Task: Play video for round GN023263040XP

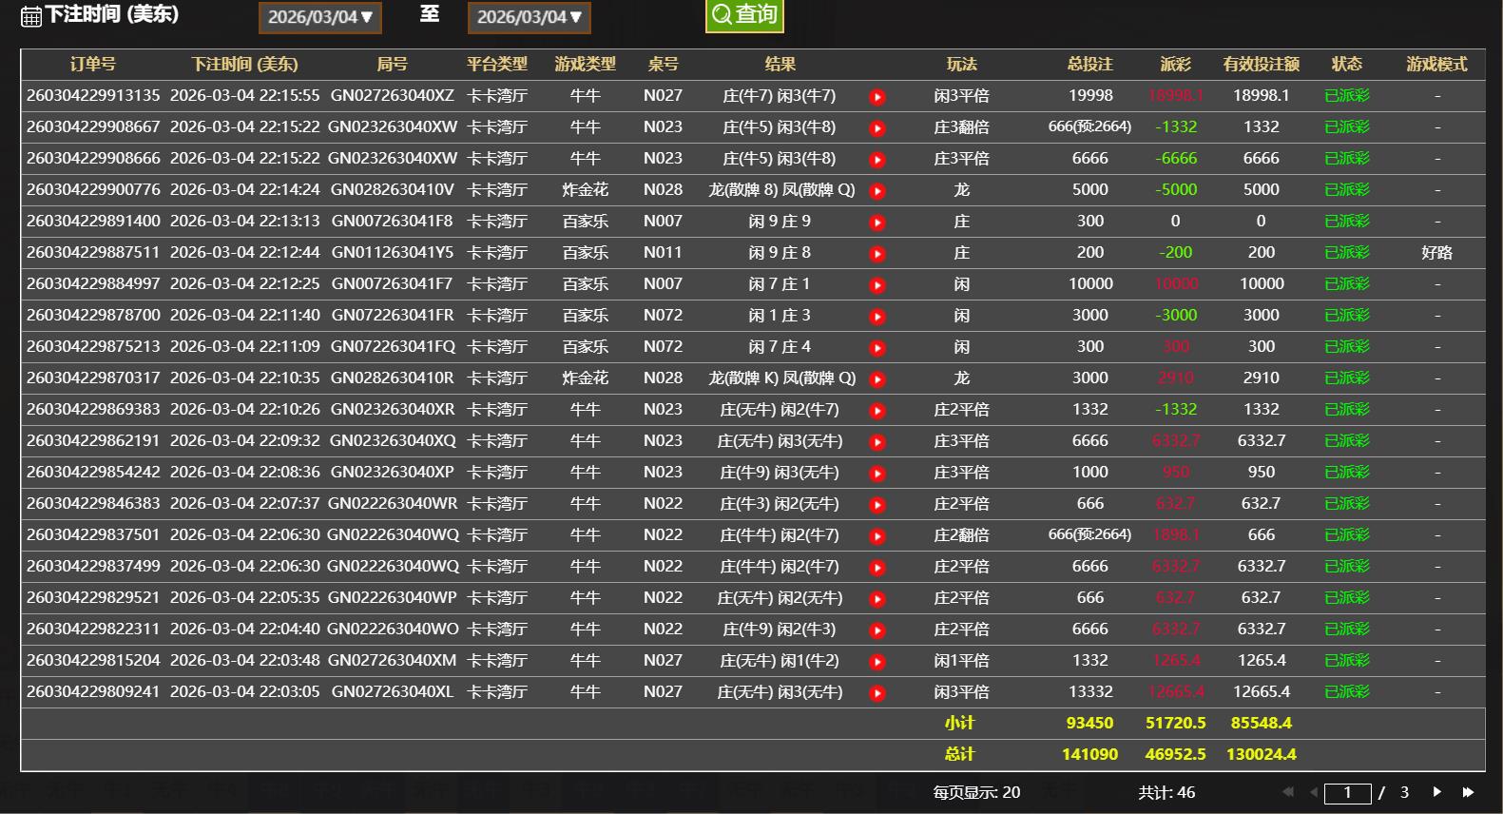Action: click(877, 474)
